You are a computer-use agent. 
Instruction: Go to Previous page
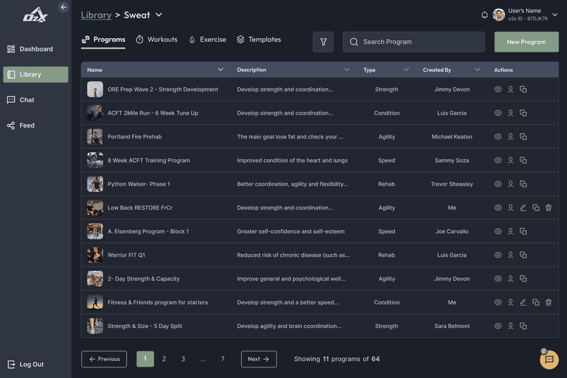tap(104, 359)
